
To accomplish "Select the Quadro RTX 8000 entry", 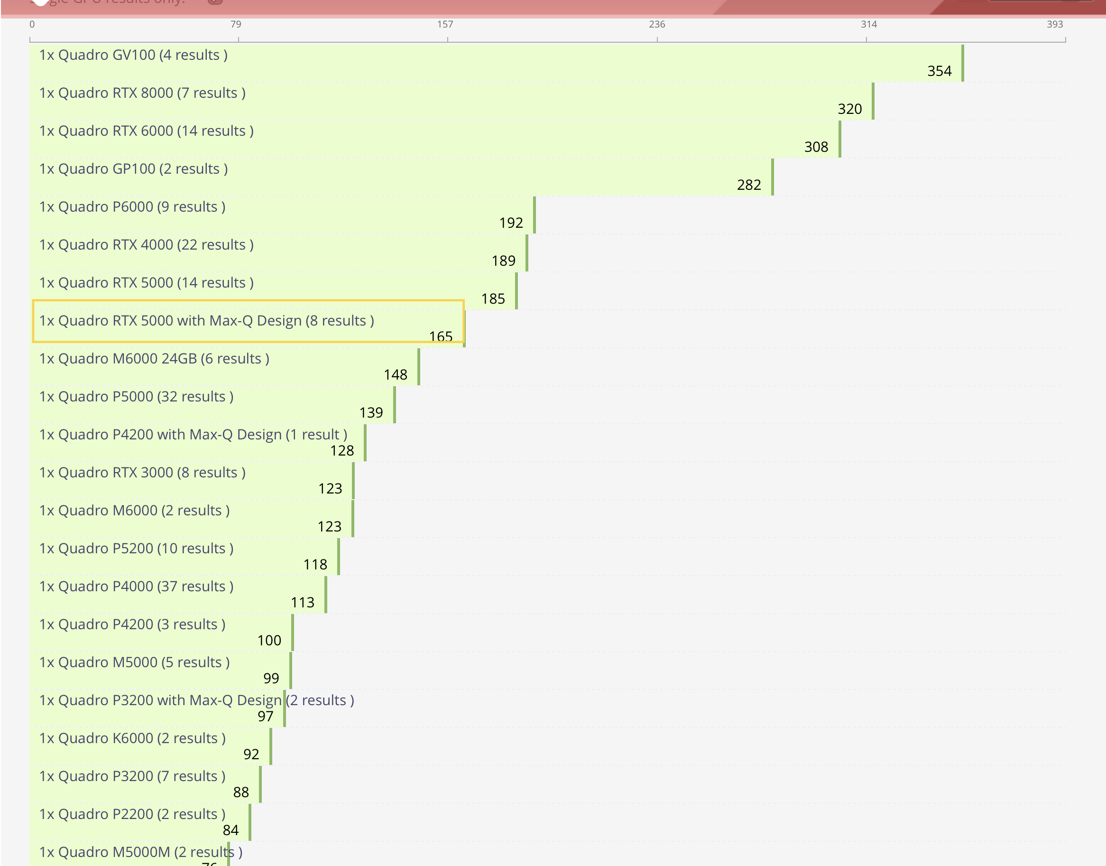I will pos(142,93).
